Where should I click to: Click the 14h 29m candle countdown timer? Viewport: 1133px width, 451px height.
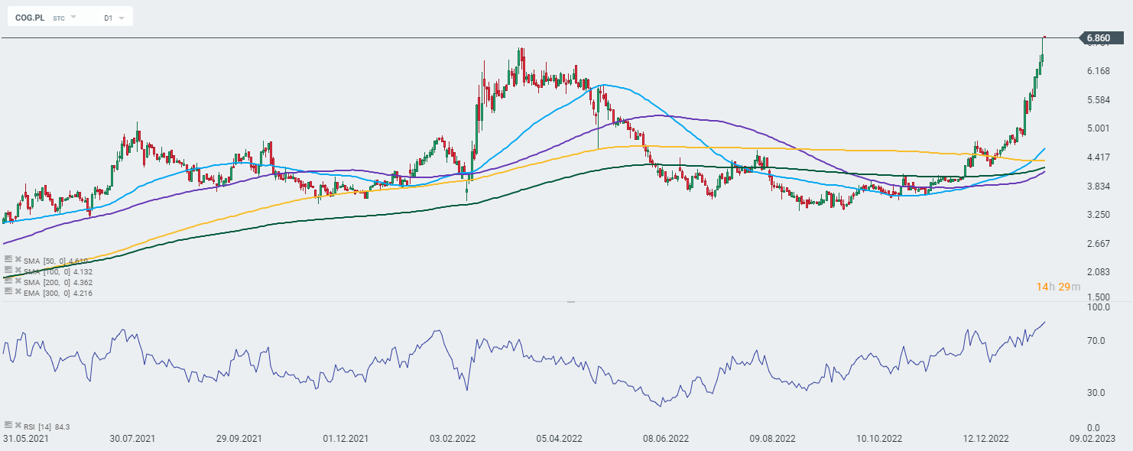[1059, 287]
